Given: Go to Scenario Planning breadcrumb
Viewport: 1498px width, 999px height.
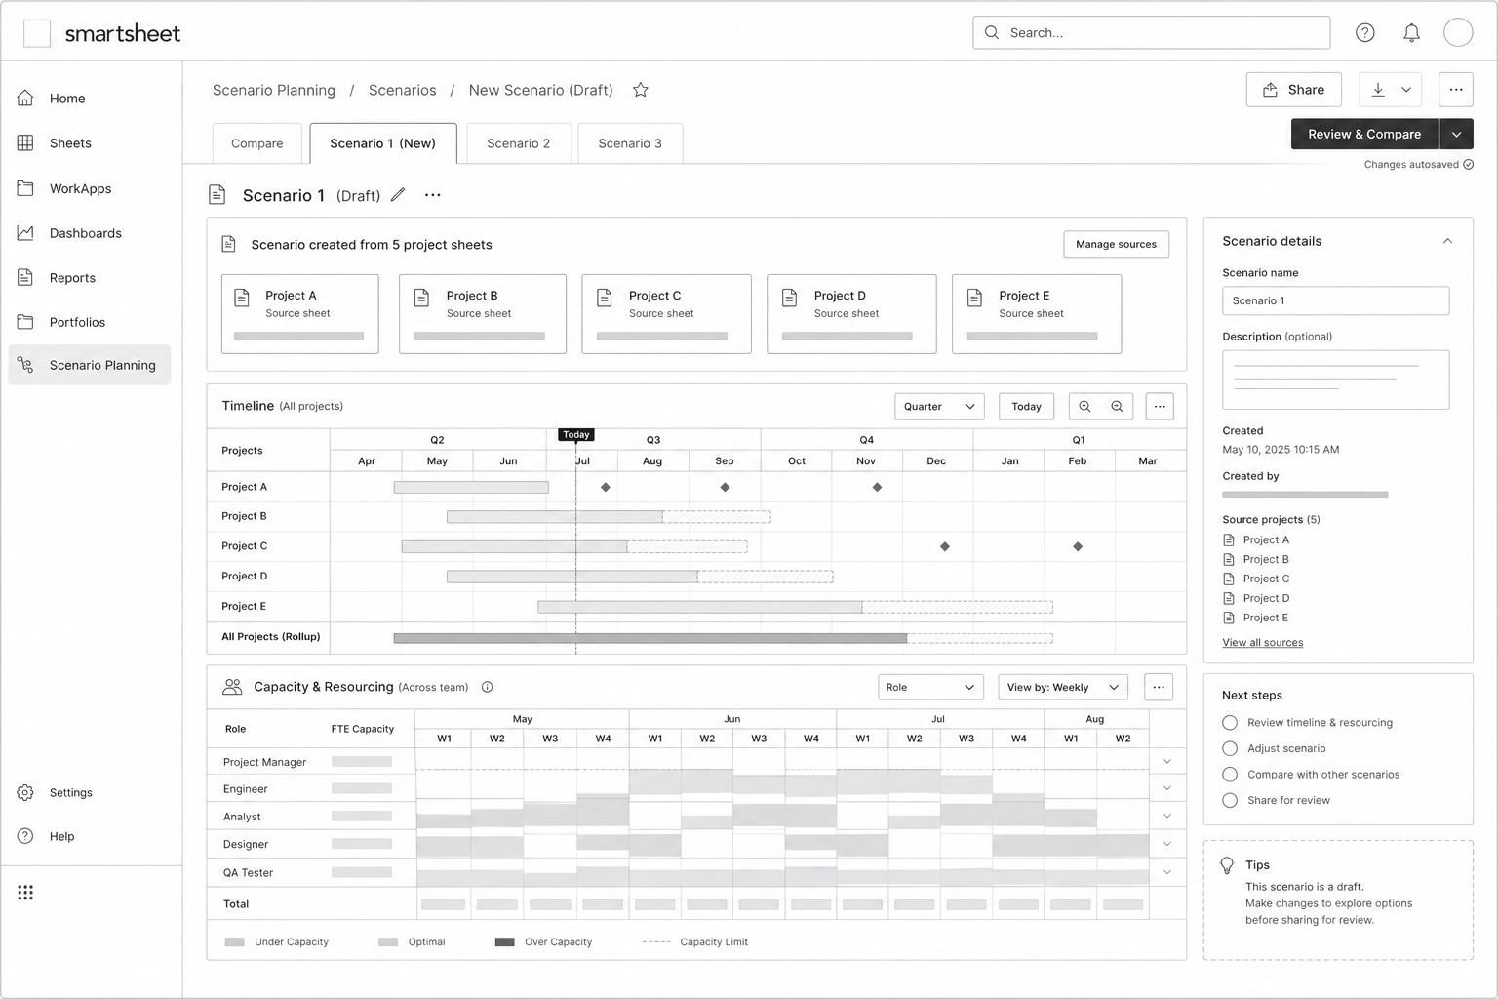Looking at the screenshot, I should click(x=274, y=90).
